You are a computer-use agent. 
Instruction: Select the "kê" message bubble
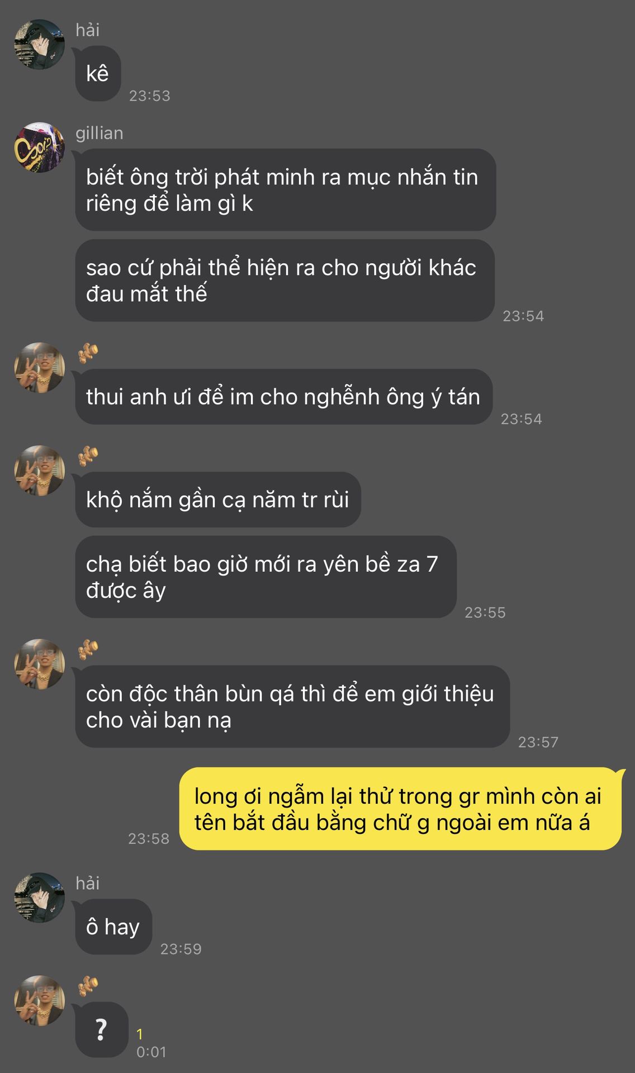pos(98,74)
